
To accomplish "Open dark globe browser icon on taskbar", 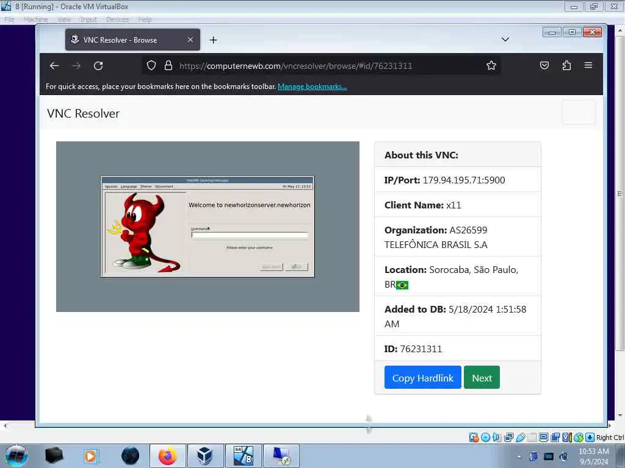I will point(131,456).
